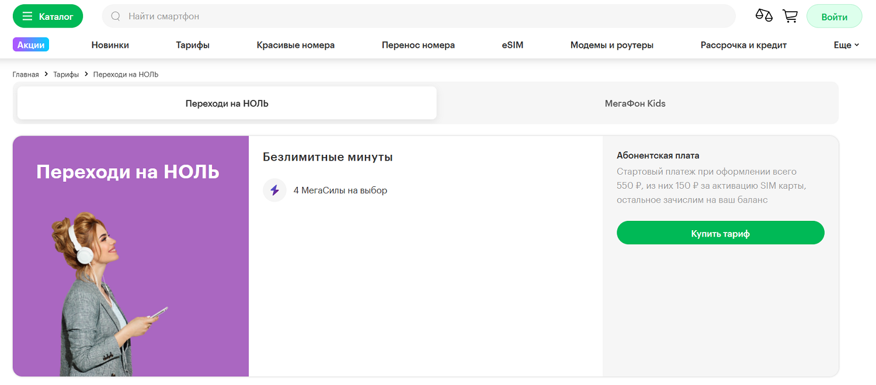
Task: Go to Тарифы breadcrumb link
Action: (x=66, y=74)
